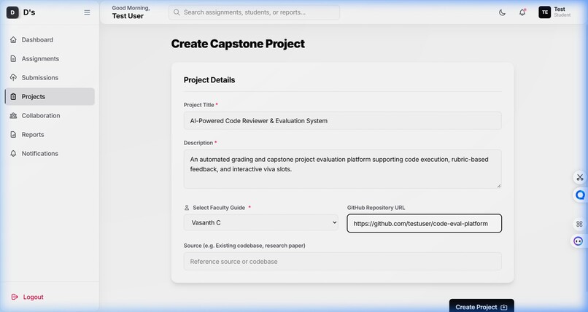Open Dashboard from the sidebar
The image size is (588, 312).
(x=50, y=39)
